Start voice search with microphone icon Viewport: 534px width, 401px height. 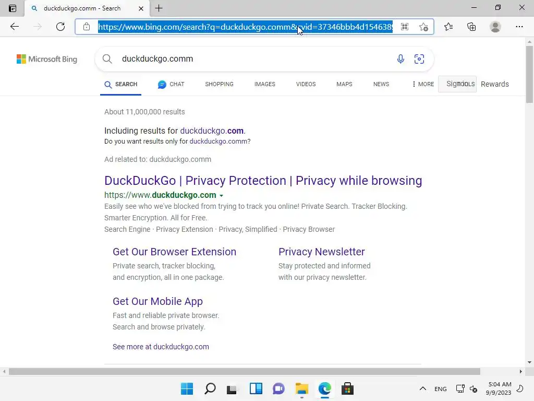tap(400, 58)
